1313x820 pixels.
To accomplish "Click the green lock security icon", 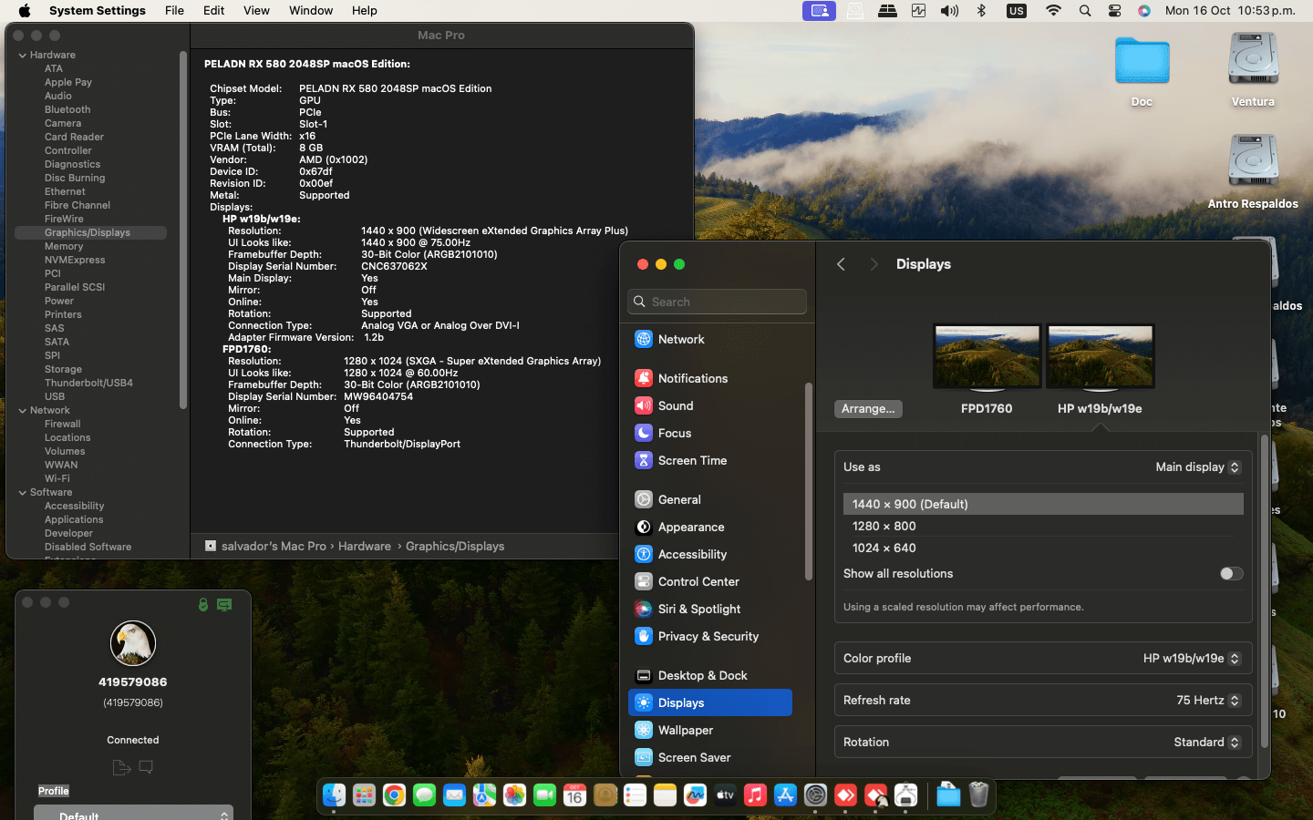I will tap(203, 604).
